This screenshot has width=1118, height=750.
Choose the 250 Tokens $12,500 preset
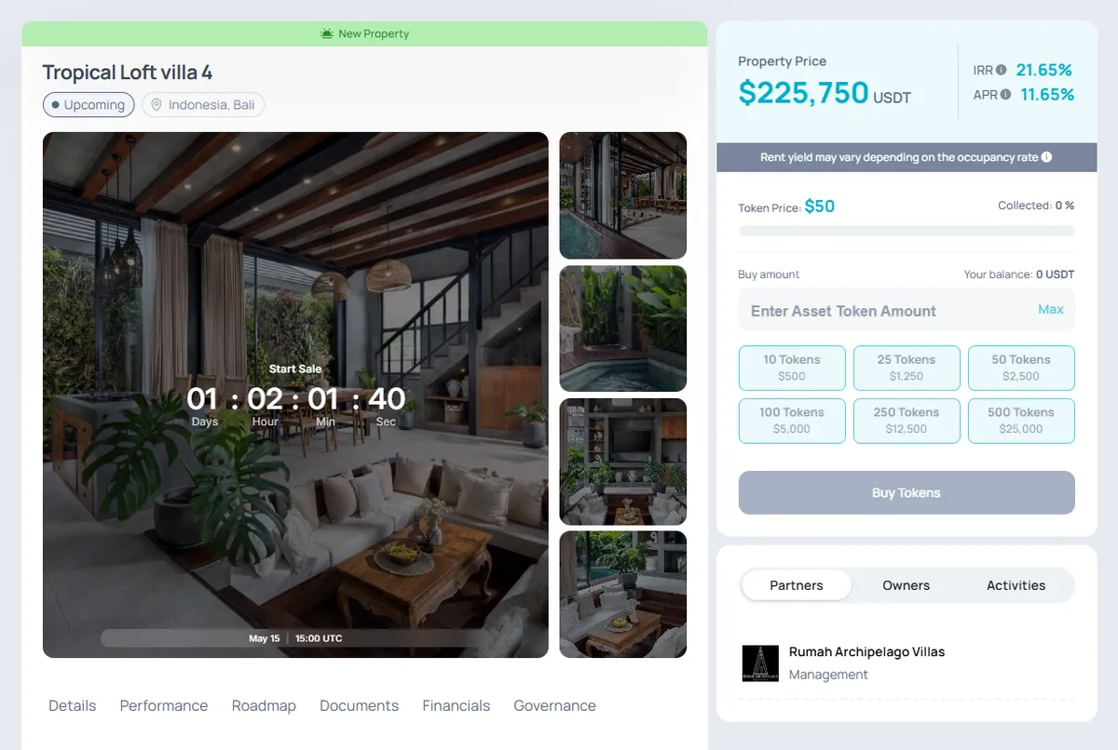907,421
